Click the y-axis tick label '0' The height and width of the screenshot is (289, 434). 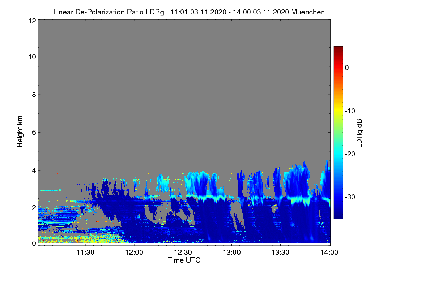coord(34,243)
